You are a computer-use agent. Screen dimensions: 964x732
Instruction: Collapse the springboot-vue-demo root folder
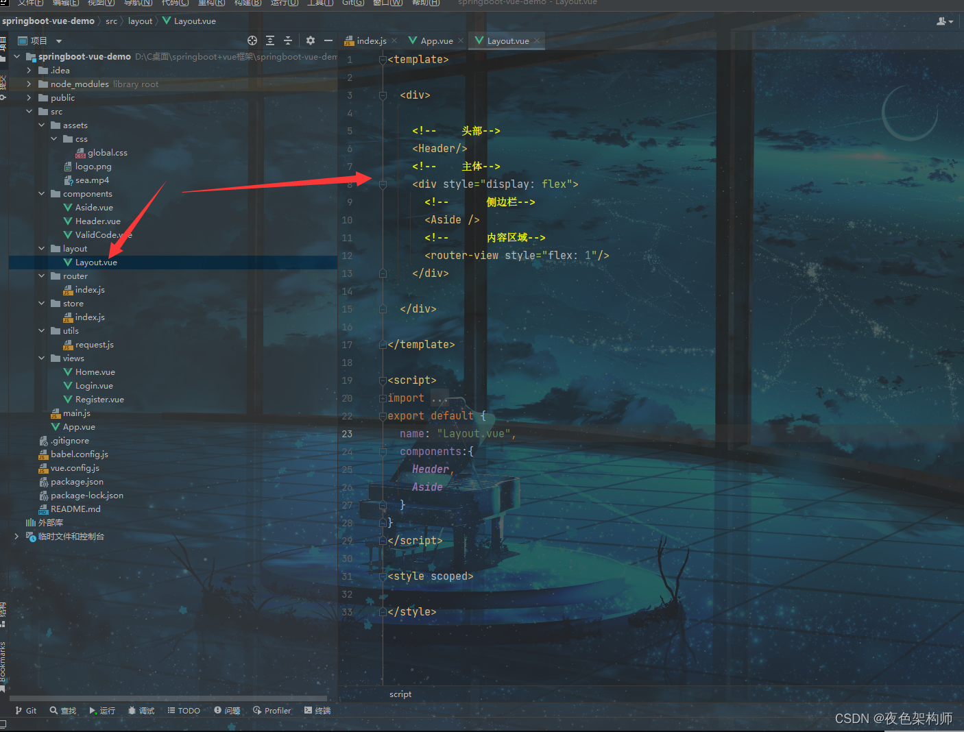click(17, 57)
